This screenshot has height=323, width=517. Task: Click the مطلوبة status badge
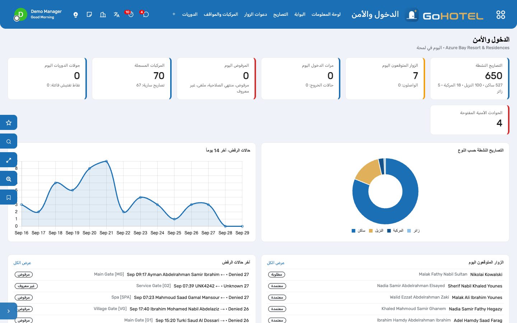click(x=276, y=275)
